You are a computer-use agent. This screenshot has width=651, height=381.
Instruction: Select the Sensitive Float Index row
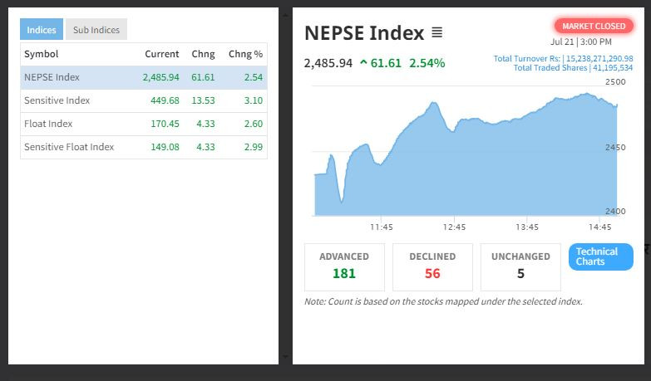(144, 147)
